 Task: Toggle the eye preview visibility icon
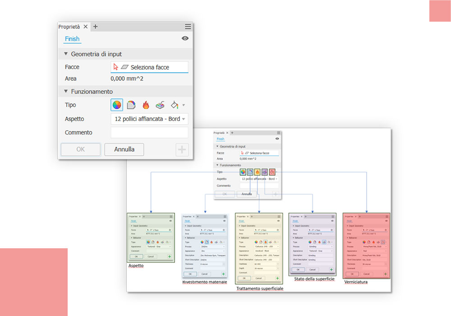[x=185, y=39]
